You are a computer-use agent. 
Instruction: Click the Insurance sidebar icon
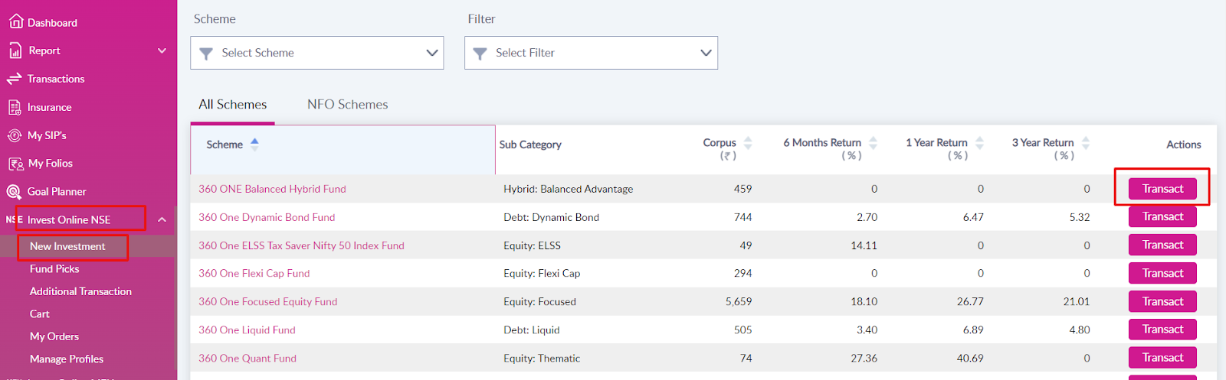(x=15, y=107)
